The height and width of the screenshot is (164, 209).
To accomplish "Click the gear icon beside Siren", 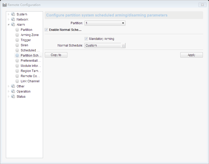I will [17, 45].
